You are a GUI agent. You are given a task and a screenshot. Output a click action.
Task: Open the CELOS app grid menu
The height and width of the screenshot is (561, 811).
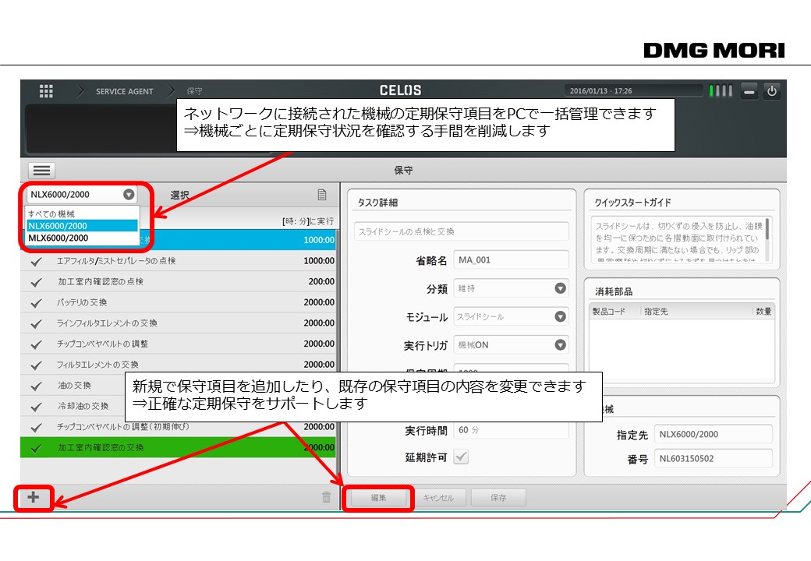tap(46, 91)
